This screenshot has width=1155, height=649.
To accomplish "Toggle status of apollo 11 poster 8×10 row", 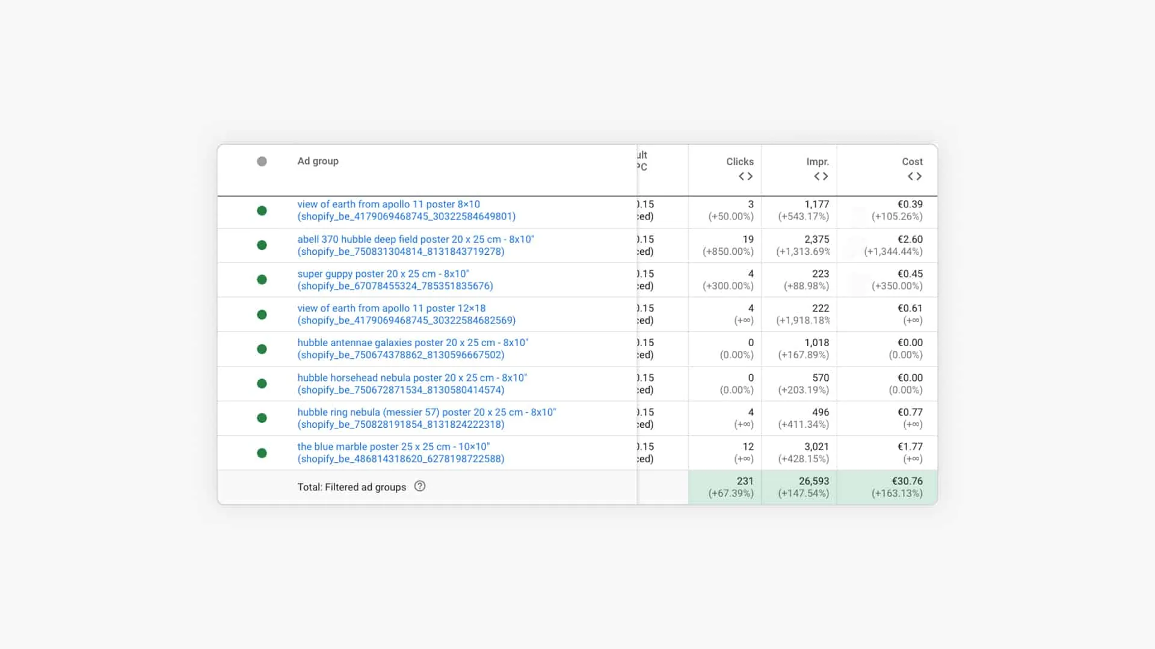I will [x=262, y=210].
